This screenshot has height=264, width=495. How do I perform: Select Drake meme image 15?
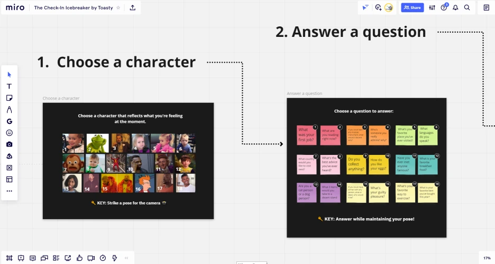(x=117, y=183)
